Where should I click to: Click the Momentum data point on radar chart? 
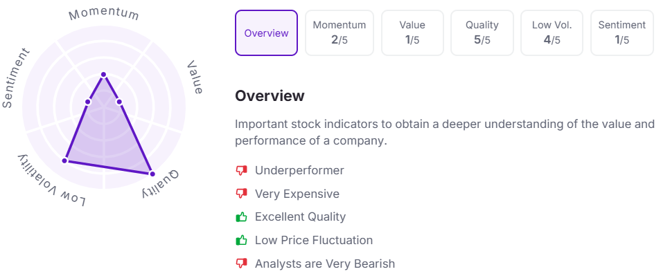104,75
